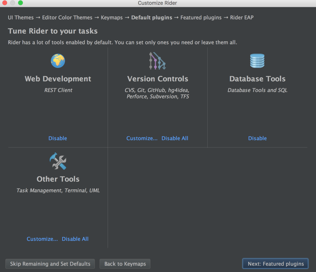Select Rider EAP breadcrumb step
The height and width of the screenshot is (272, 316).
pyautogui.click(x=242, y=18)
